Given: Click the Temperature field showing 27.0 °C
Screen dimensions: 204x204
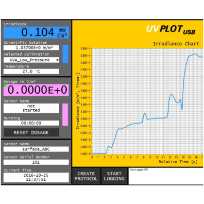Looking at the screenshot, I should click(x=32, y=71).
